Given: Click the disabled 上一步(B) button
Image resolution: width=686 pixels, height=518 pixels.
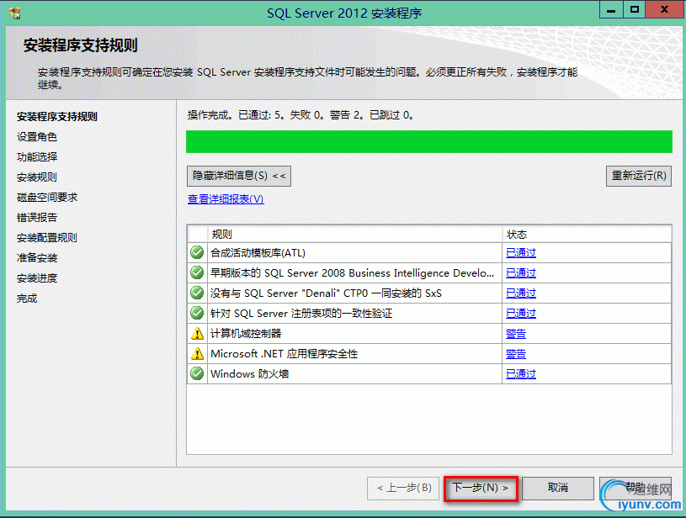Looking at the screenshot, I should tap(404, 488).
